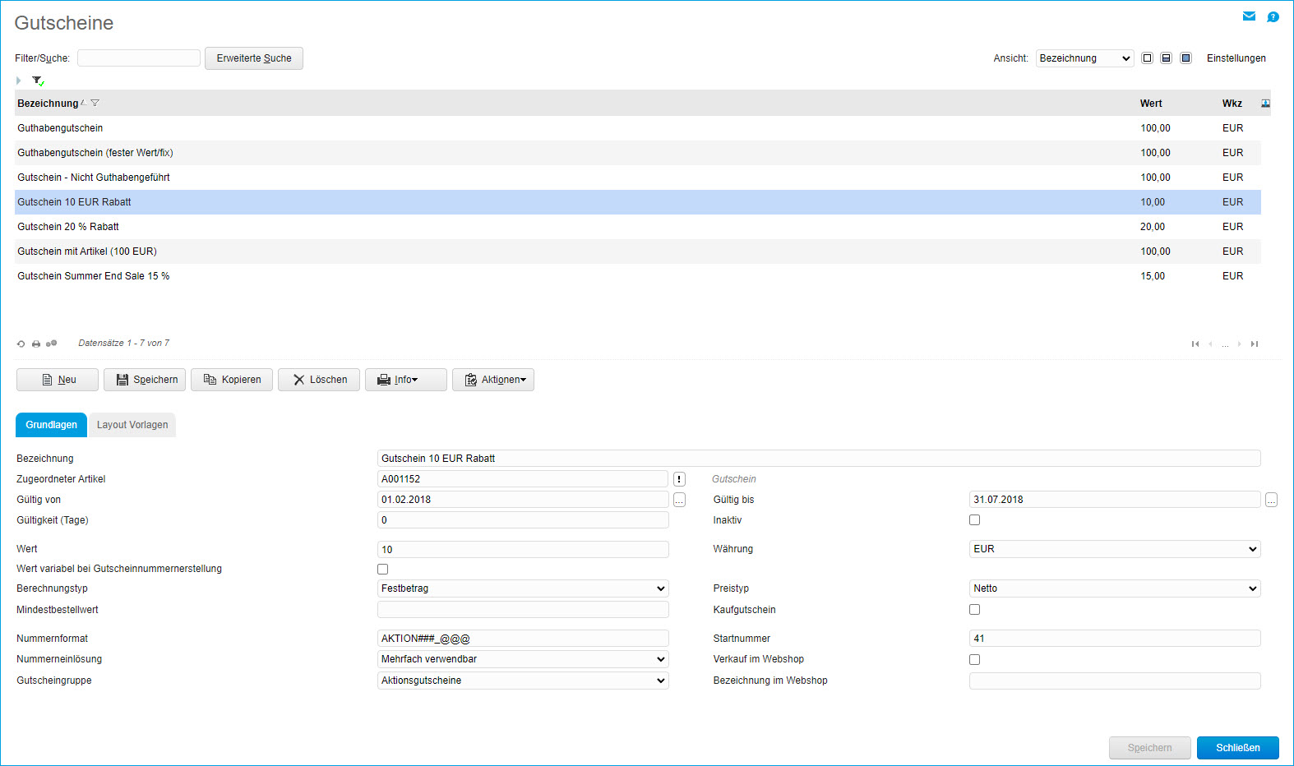Click the Bezeichnung column filter funnel

coord(95,103)
